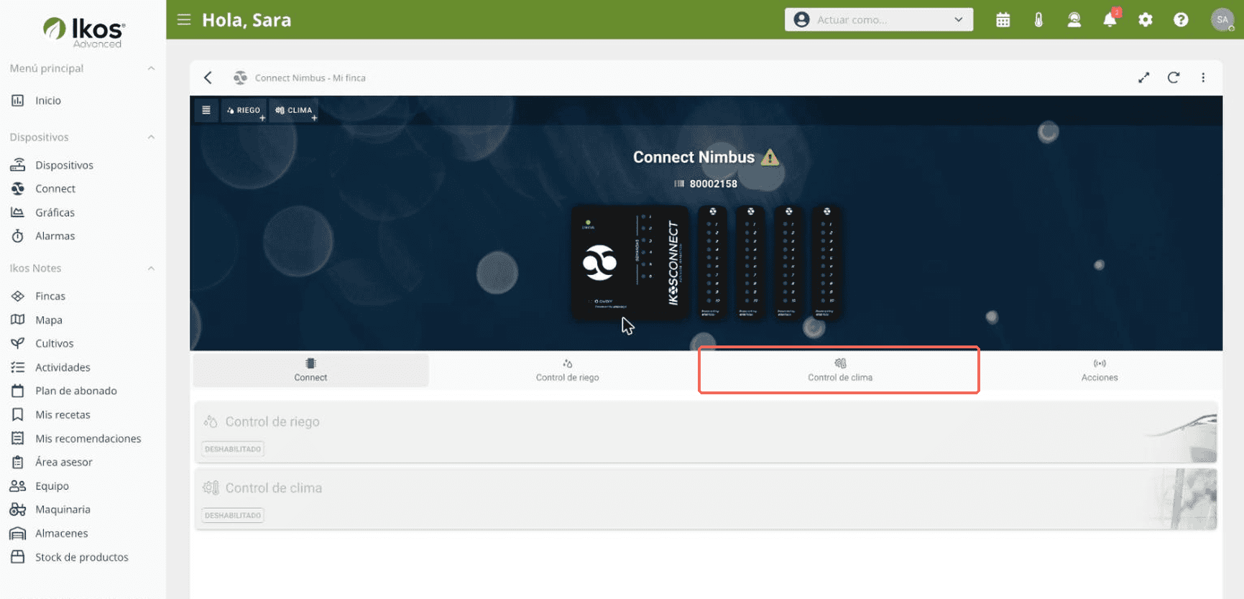Select the Acciones tab
The image size is (1244, 599).
click(x=1100, y=370)
